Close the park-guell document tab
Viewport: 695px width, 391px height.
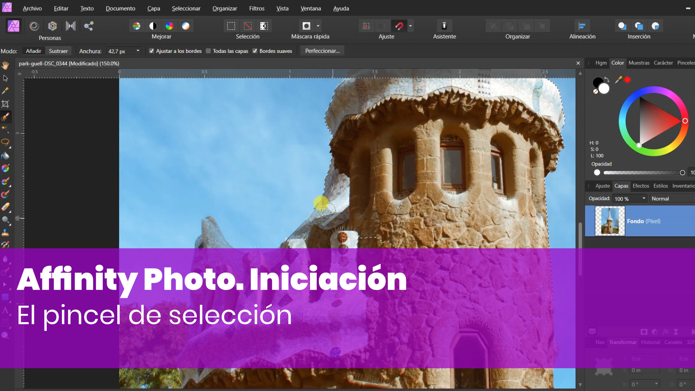click(x=578, y=63)
